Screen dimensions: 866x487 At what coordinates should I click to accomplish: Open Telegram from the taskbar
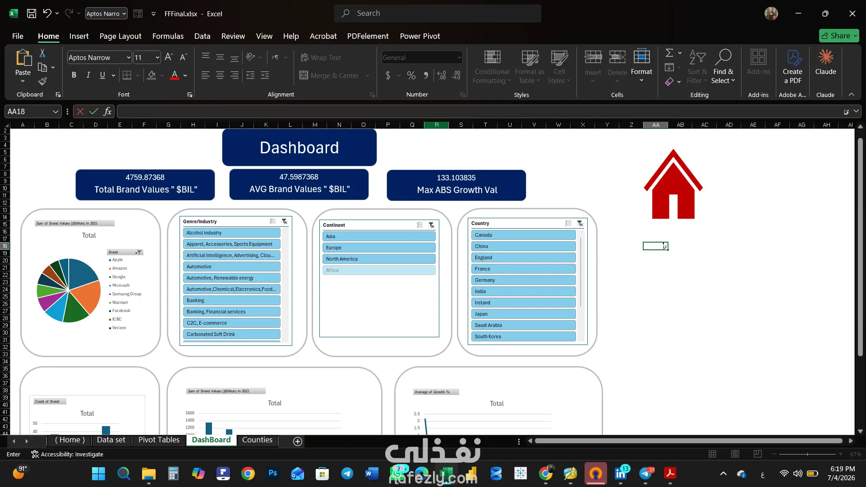[x=347, y=473]
